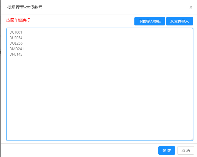Image resolution: width=197 pixels, height=157 pixels.
Task: Click the blank line directly below DFU145
Action: pyautogui.click(x=16, y=60)
